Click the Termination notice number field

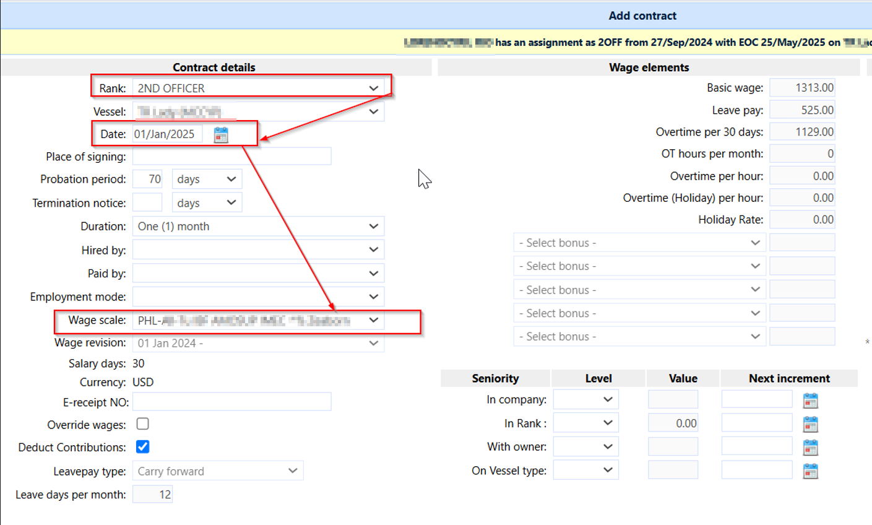pyautogui.click(x=147, y=202)
